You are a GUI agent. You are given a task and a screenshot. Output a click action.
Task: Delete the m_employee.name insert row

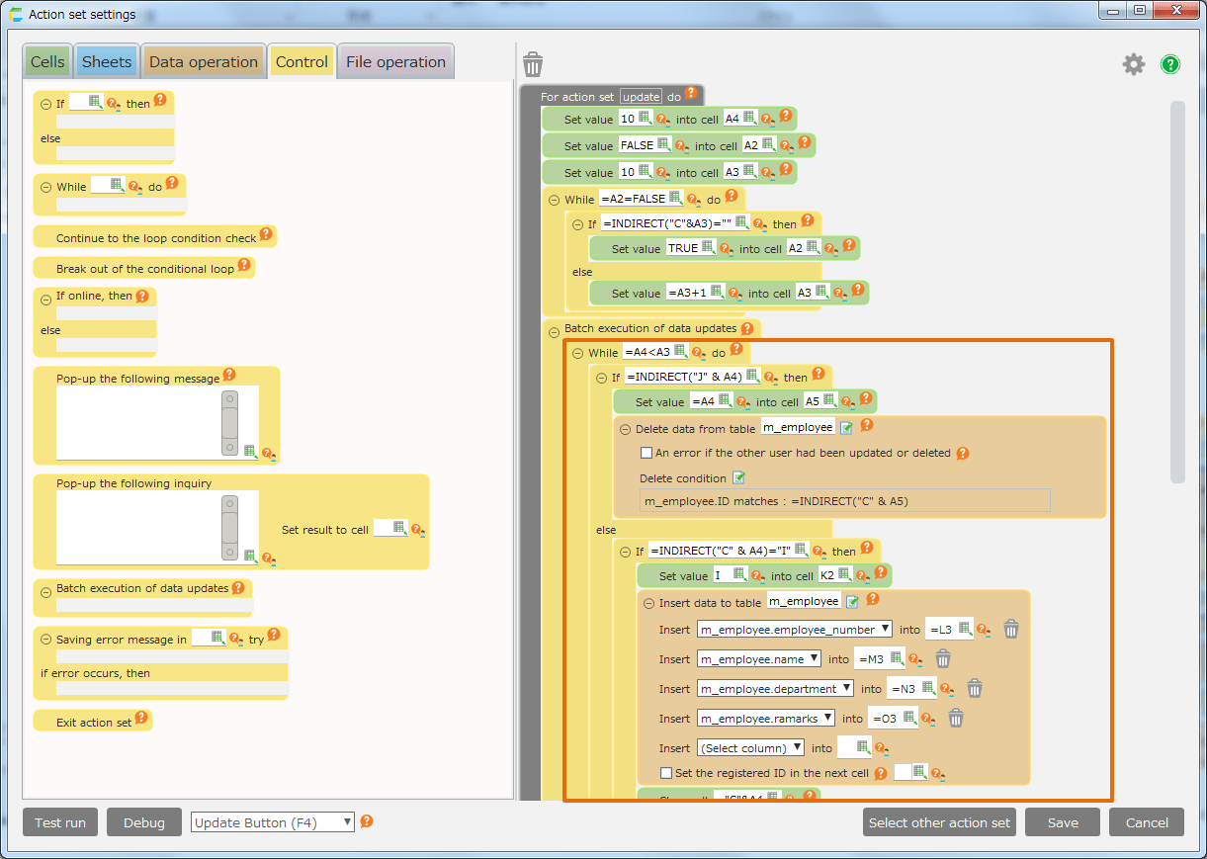[x=943, y=658]
